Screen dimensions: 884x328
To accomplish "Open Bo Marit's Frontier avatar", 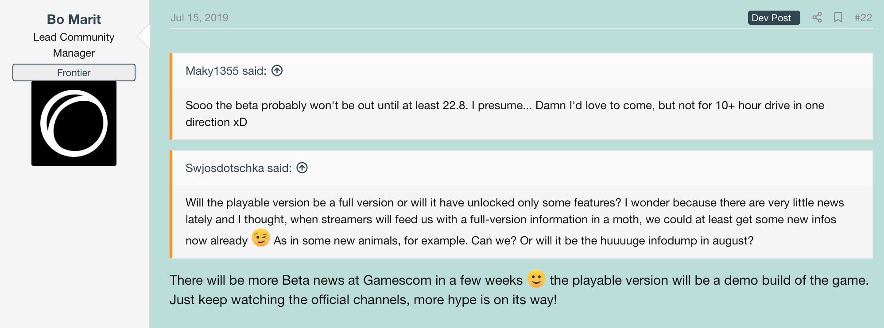I will (x=74, y=123).
